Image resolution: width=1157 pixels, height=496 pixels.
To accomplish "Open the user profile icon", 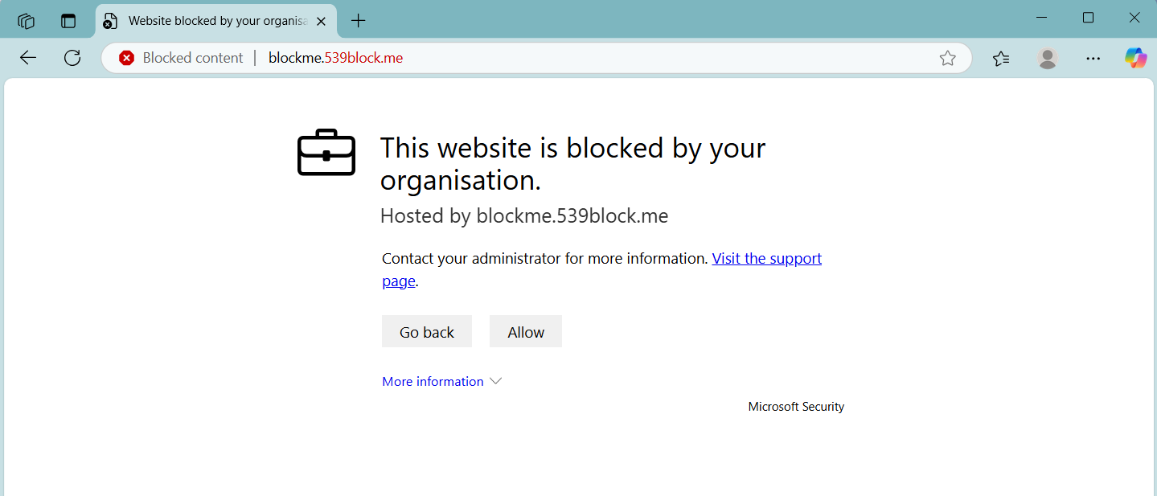I will [x=1047, y=58].
